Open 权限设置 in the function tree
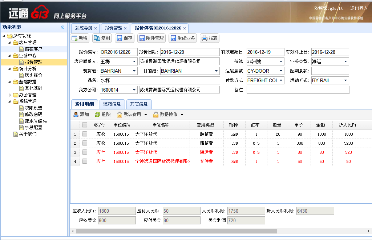372x240 pixels. coord(33,108)
